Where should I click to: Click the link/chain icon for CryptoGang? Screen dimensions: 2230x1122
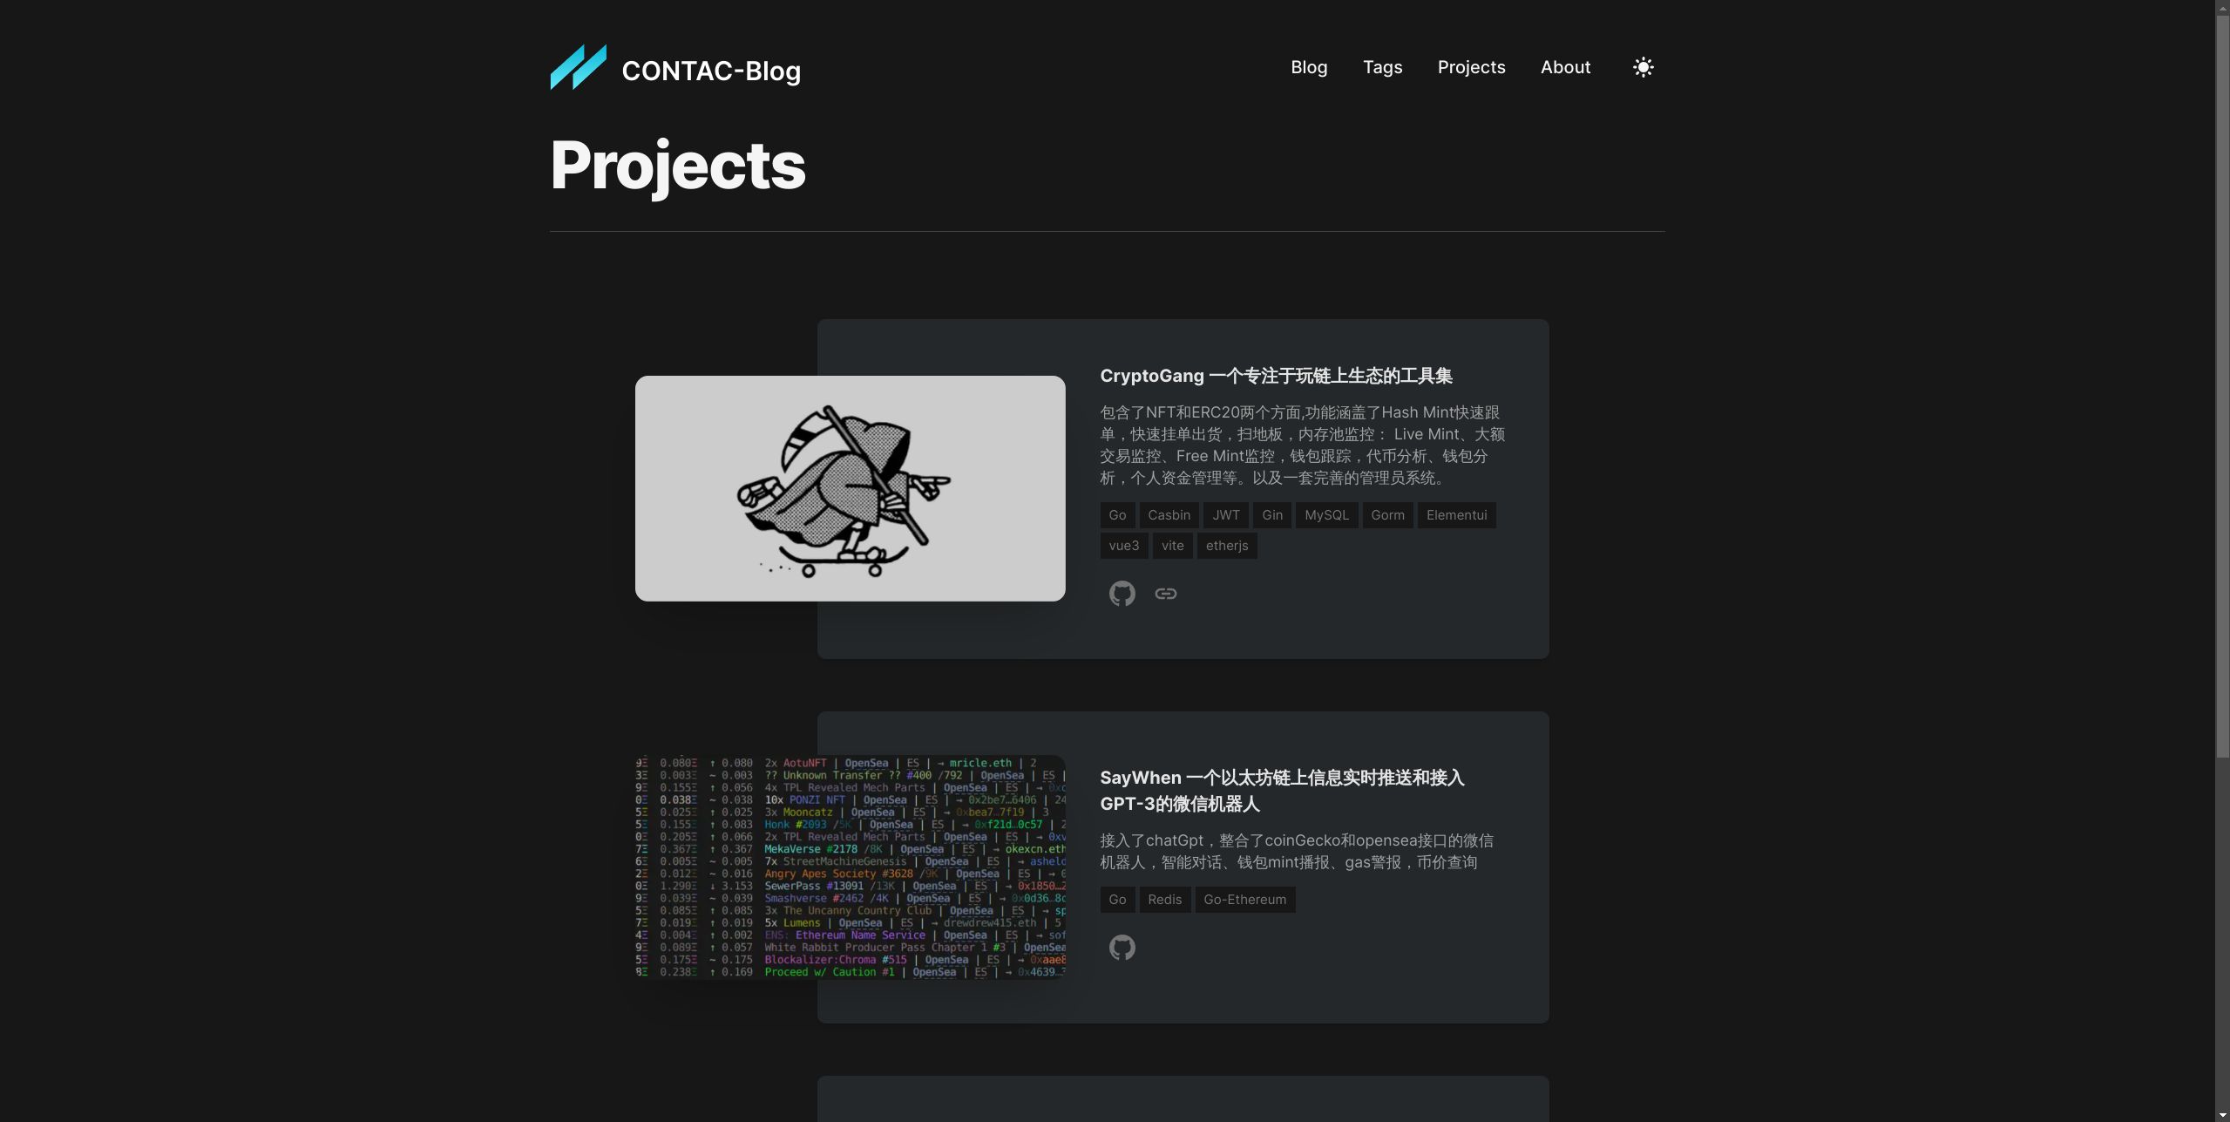[1164, 594]
